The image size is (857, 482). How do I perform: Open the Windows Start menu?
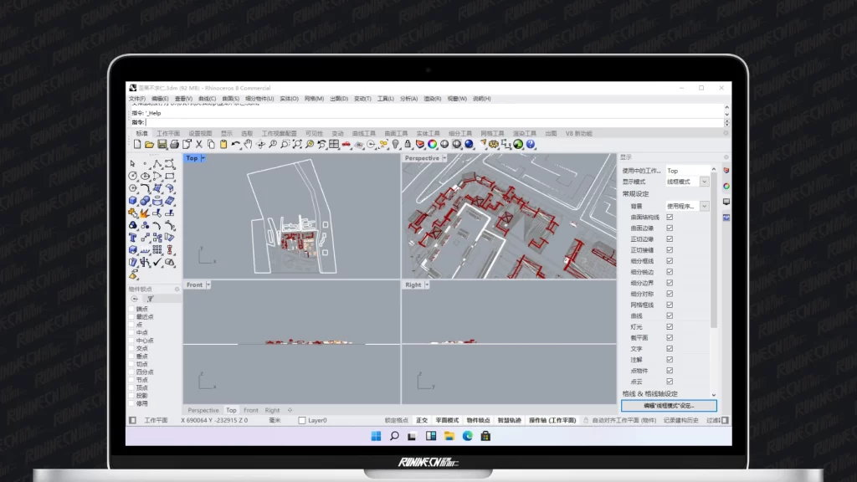(x=375, y=435)
